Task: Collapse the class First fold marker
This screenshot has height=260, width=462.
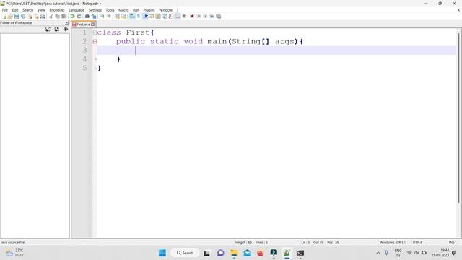Action: pos(95,32)
